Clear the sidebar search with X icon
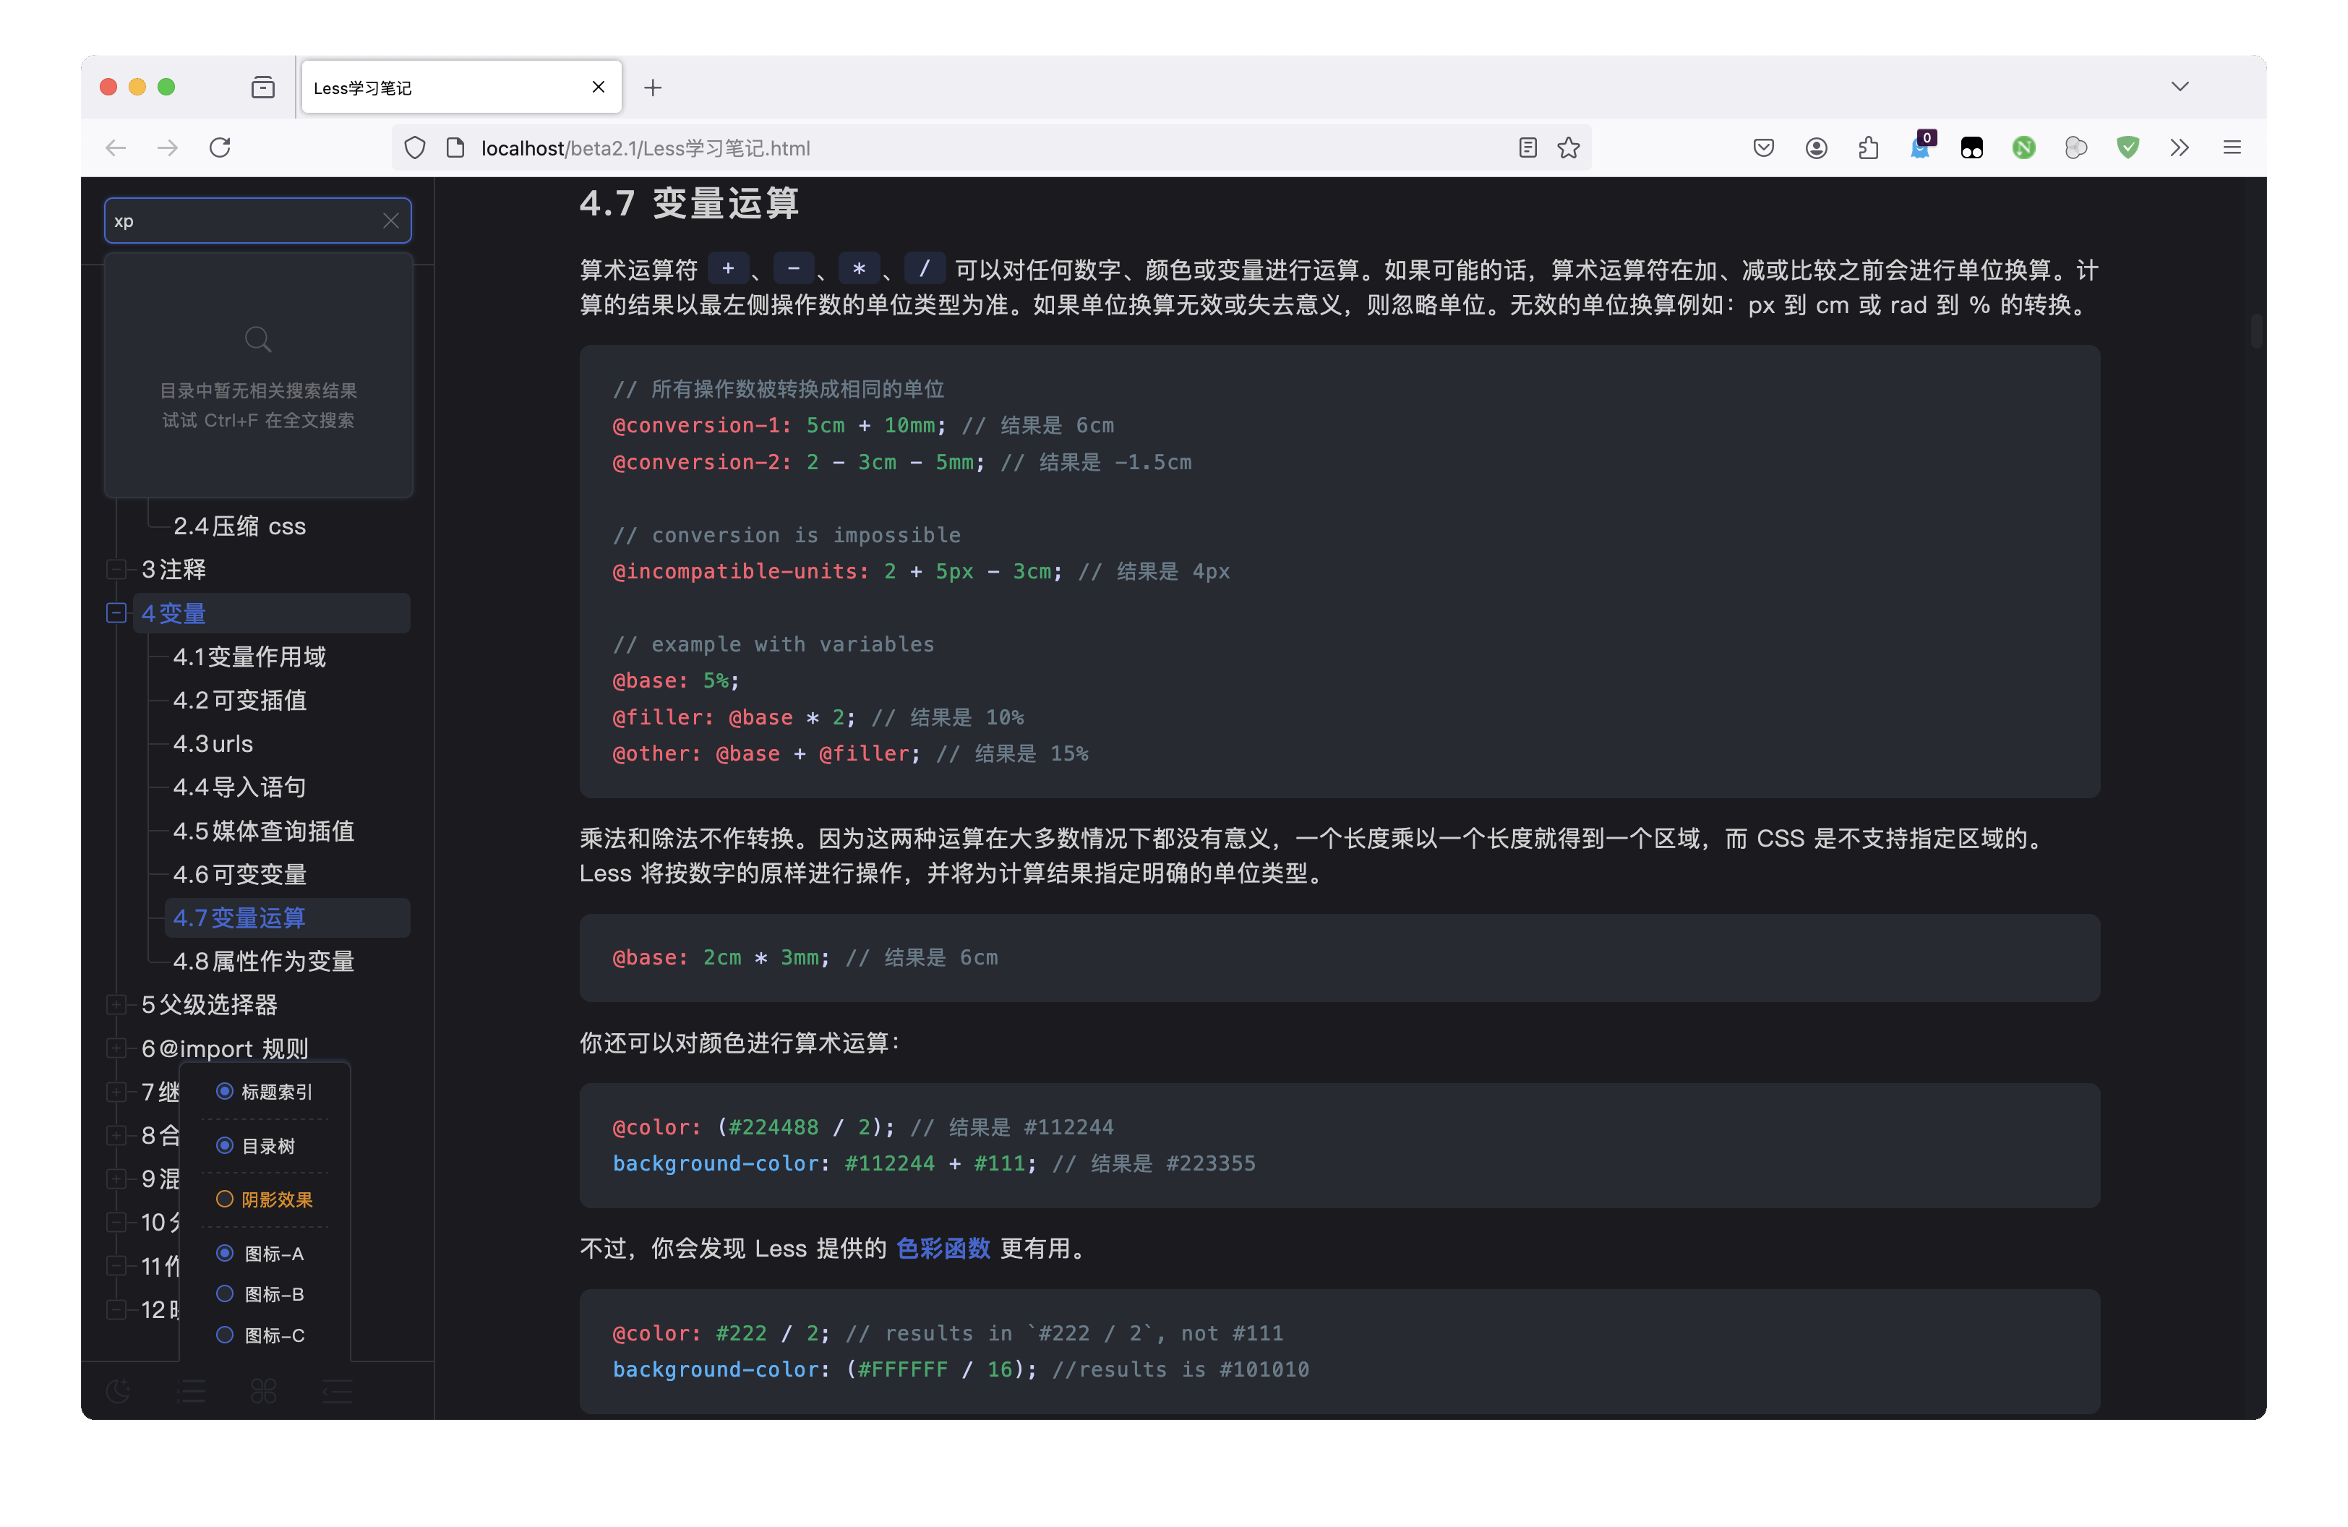This screenshot has width=2348, height=1527. pyautogui.click(x=390, y=221)
